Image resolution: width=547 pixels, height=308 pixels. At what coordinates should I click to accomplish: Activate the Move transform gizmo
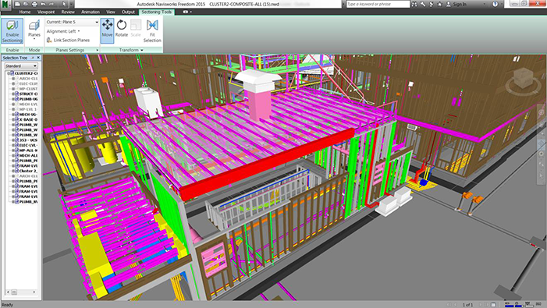(107, 31)
